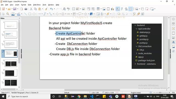The height and width of the screenshot is (99, 176).
Task: Open the File menu
Action: [2, 5]
